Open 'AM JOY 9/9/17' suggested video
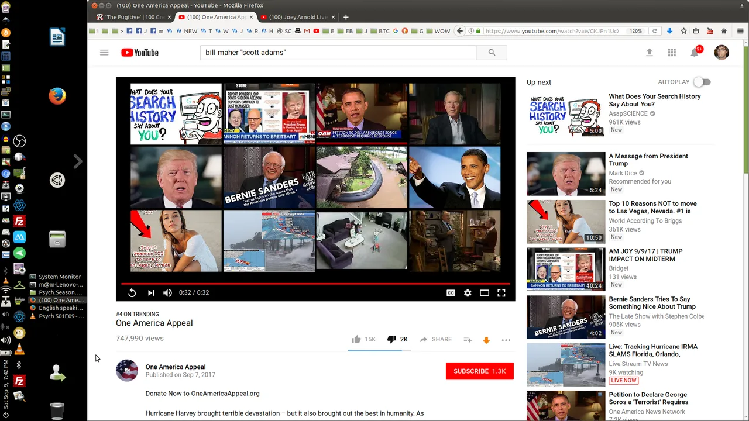Viewport: 749px width, 421px height. 645,255
